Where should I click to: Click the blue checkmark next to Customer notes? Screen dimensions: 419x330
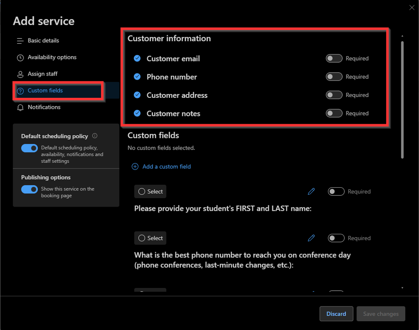pyautogui.click(x=137, y=113)
